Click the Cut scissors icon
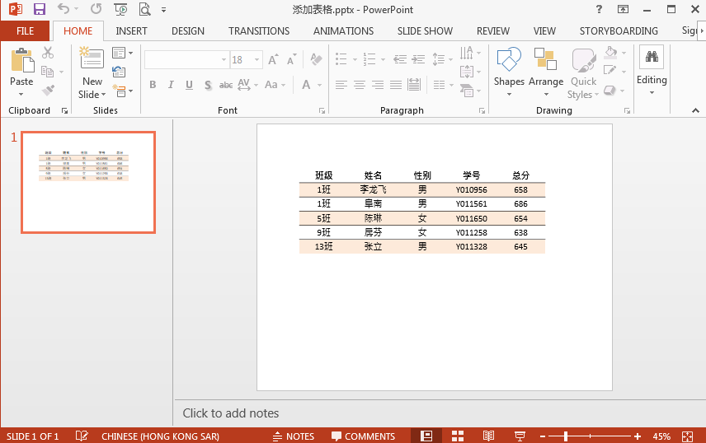Screen dimensions: 706x443 pyautogui.click(x=48, y=53)
